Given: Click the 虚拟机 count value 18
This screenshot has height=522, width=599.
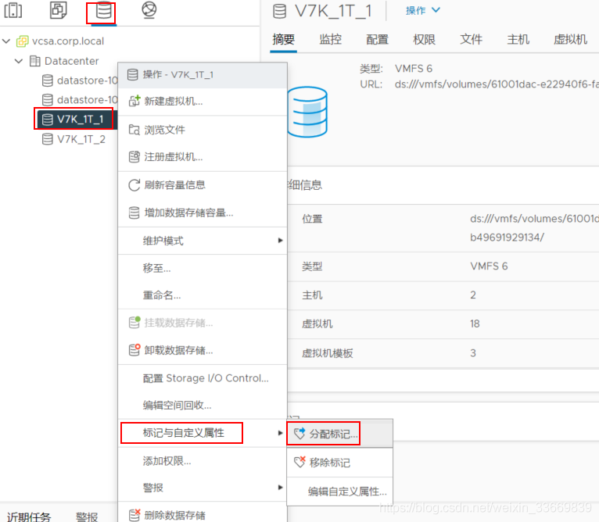Looking at the screenshot, I should 475,324.
